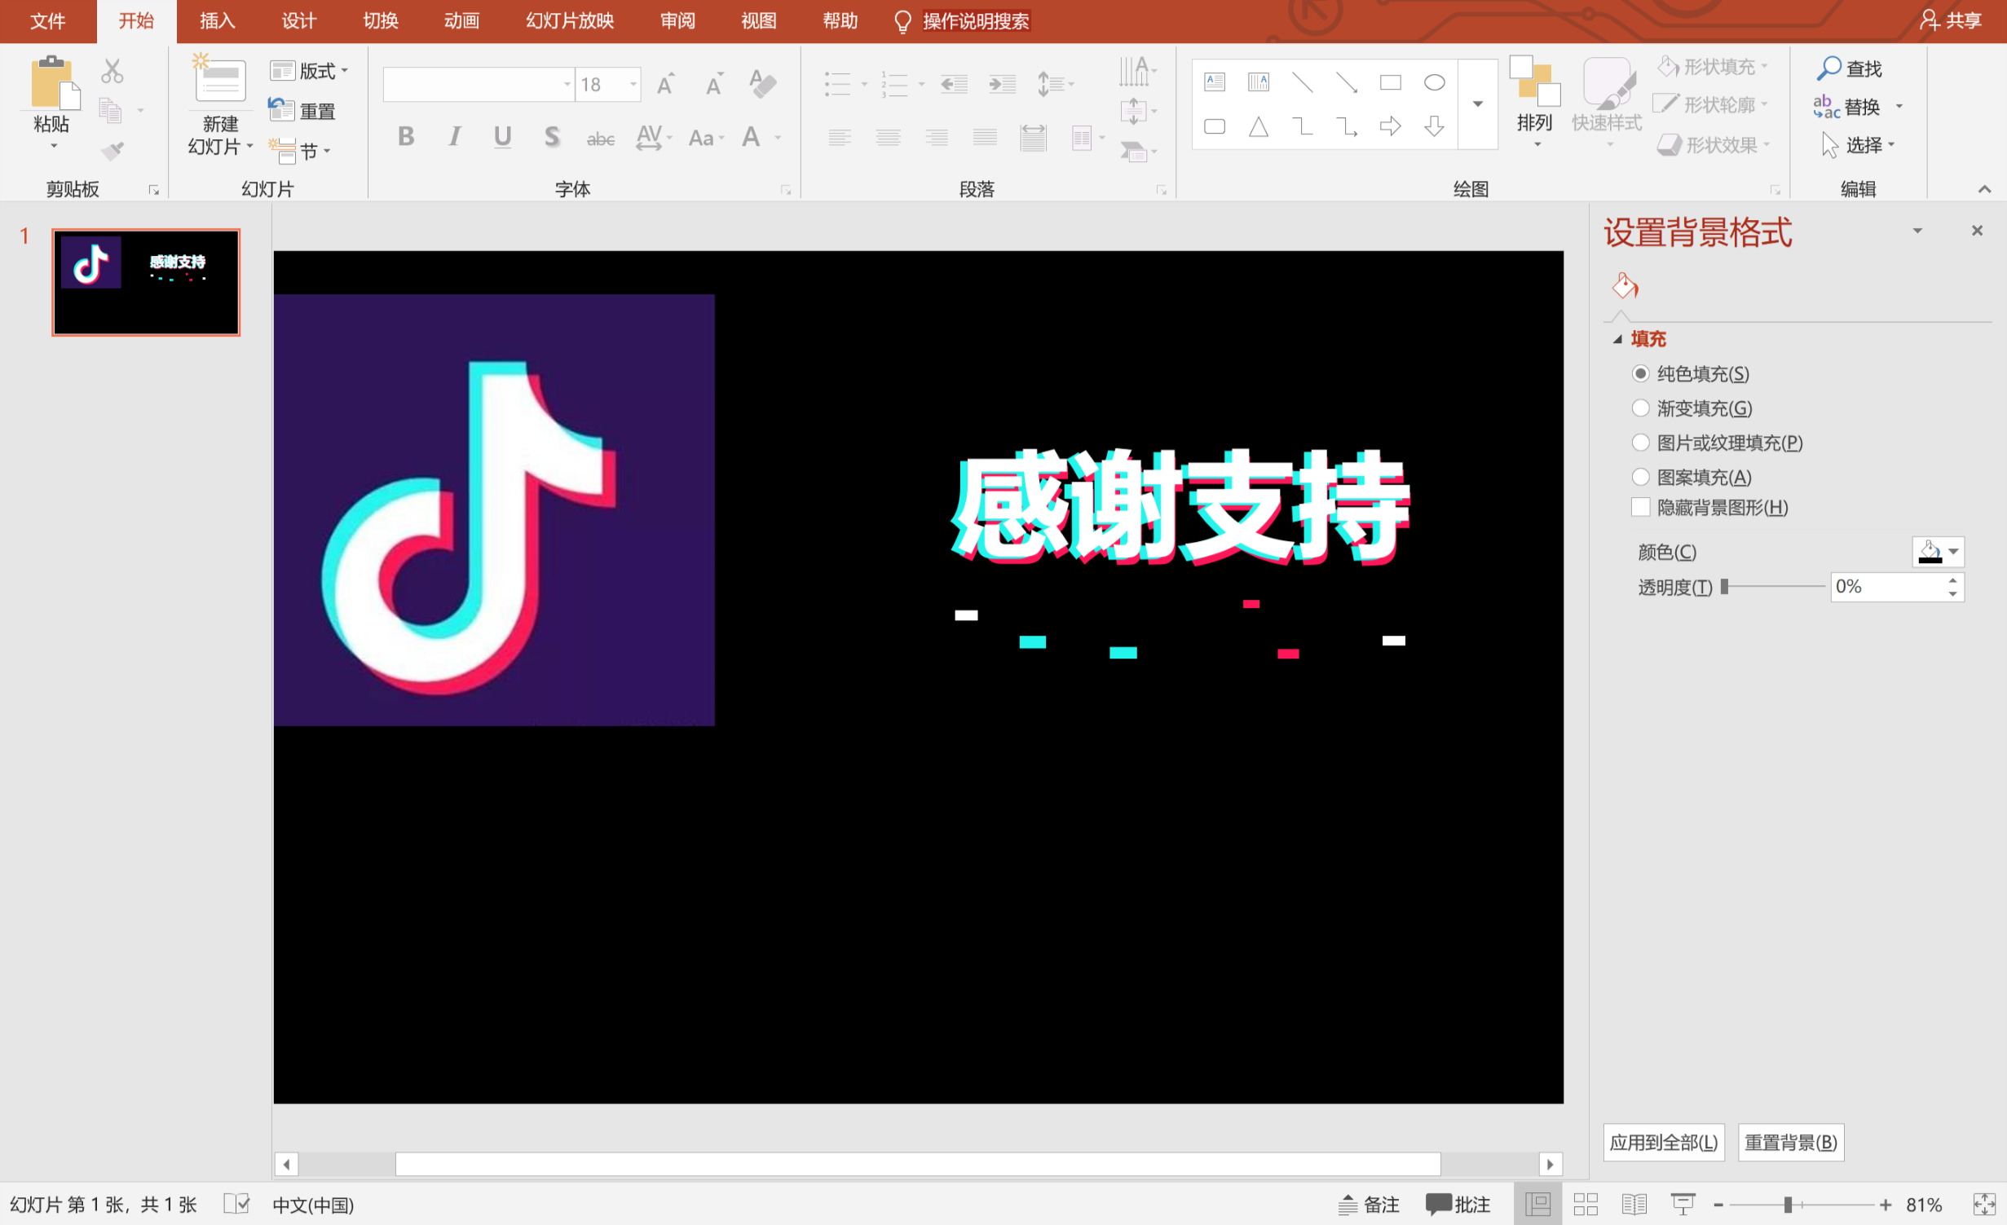This screenshot has height=1225, width=2007.
Task: Open the Arrange (排列) dropdown
Action: pyautogui.click(x=1534, y=102)
